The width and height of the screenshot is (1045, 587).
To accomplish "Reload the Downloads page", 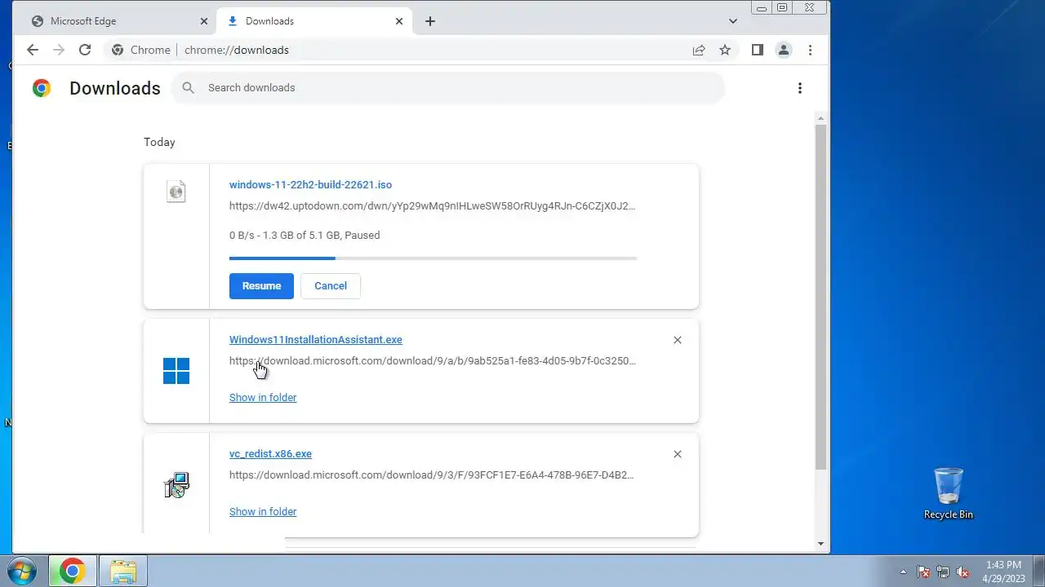I will (84, 50).
